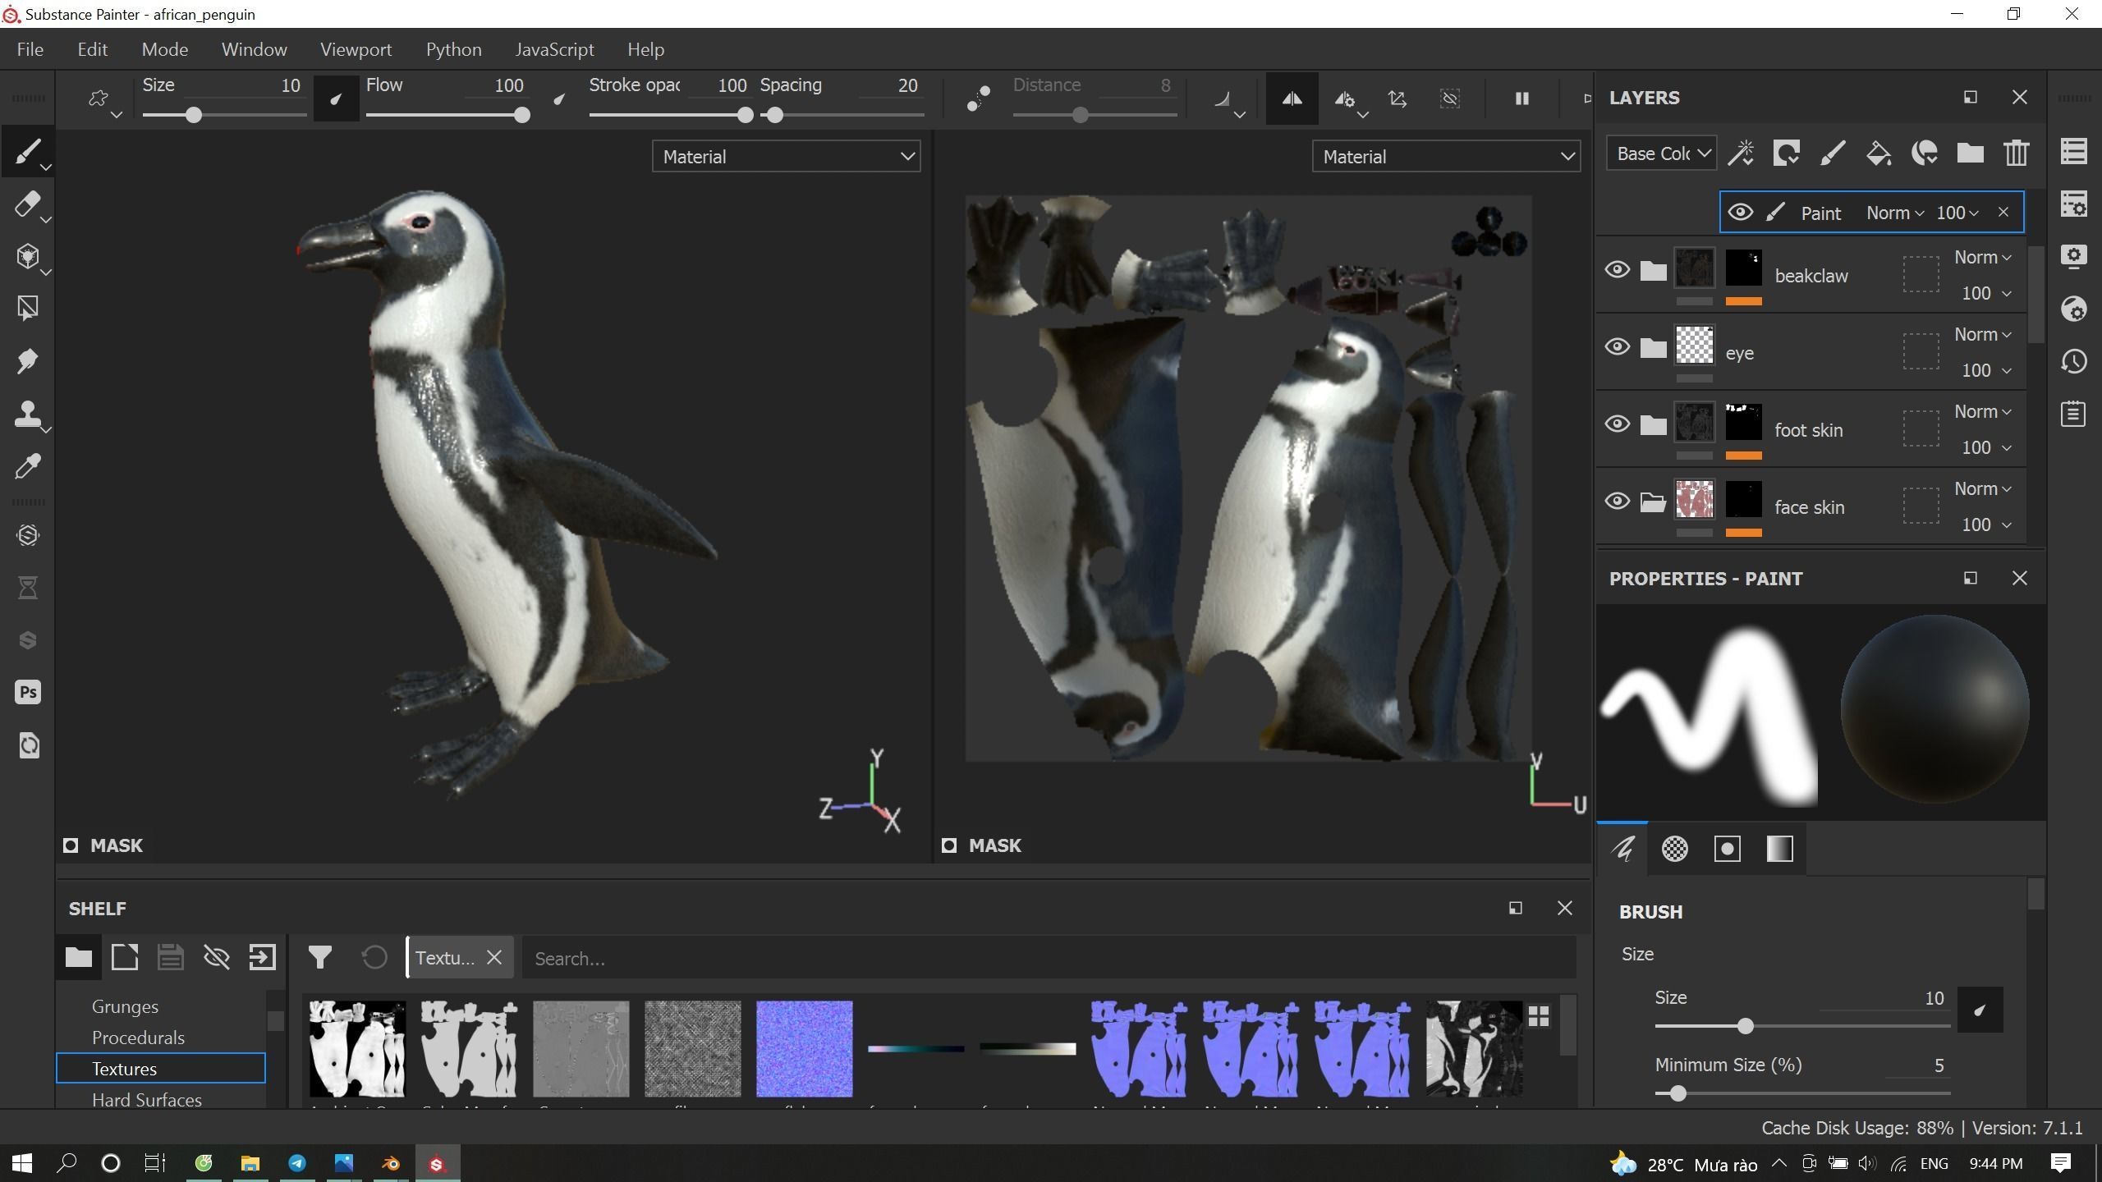Select the Clone stamp tool

(x=27, y=414)
